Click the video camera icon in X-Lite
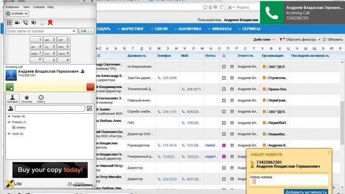The height and width of the screenshot is (194, 345). pyautogui.click(x=17, y=23)
